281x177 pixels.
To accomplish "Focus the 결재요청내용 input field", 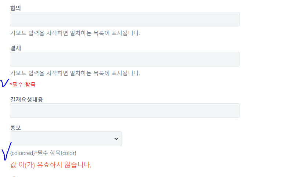I will pyautogui.click(x=125, y=111).
